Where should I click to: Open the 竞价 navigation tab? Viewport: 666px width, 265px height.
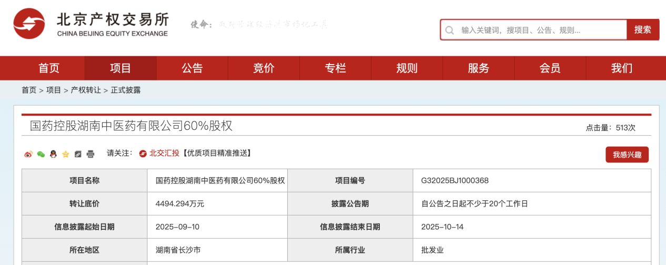point(264,68)
